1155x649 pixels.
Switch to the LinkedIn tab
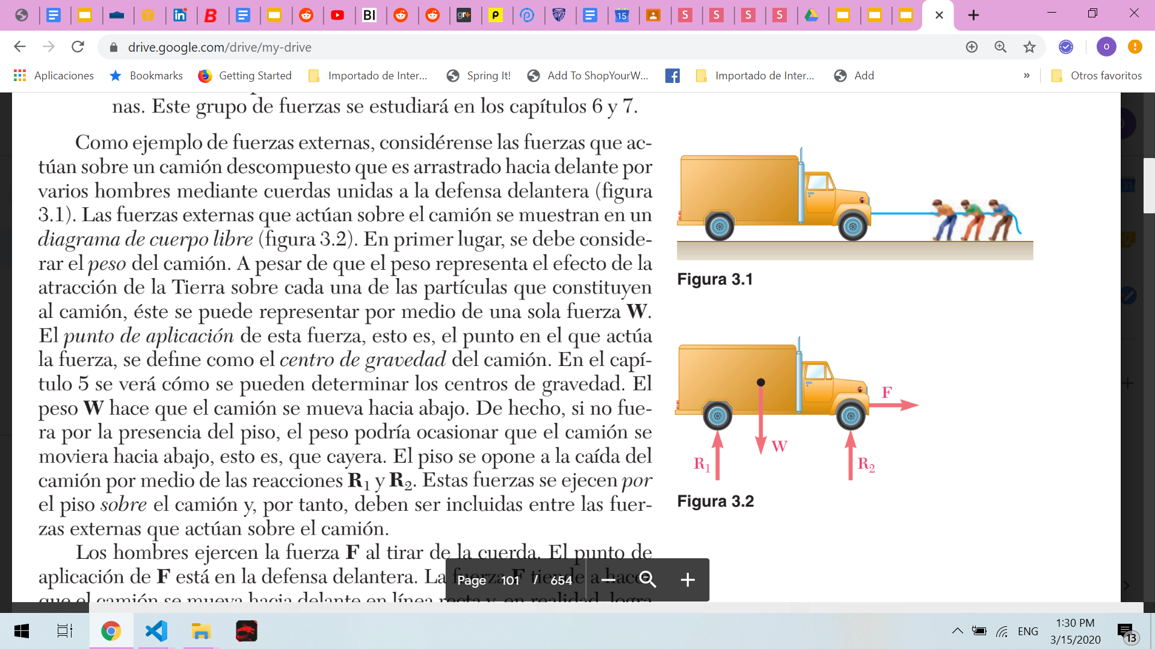180,15
